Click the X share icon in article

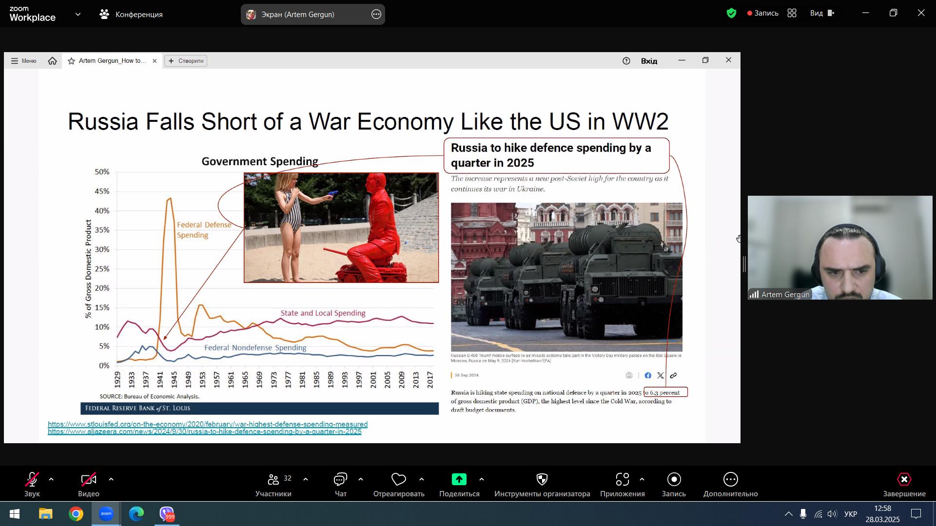661,376
